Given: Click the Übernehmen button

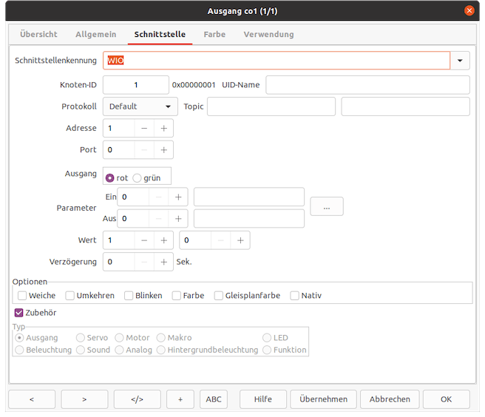Looking at the screenshot, I should tap(323, 399).
